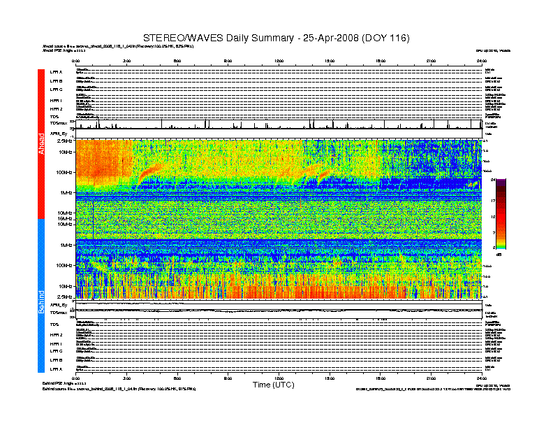Image resolution: width=553 pixels, height=428 pixels.
Task: Click the Behind "LFR A" row label
Action: click(x=56, y=369)
